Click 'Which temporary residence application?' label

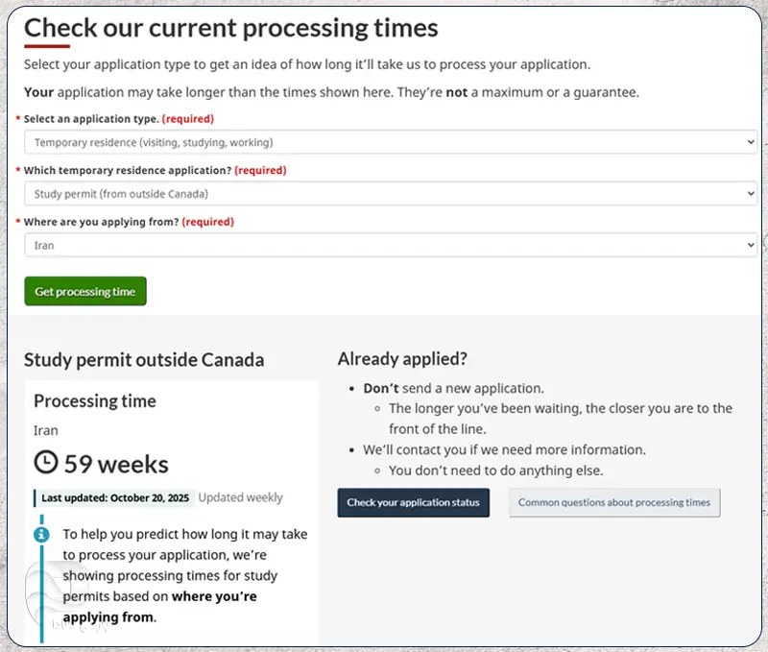pyautogui.click(x=128, y=170)
